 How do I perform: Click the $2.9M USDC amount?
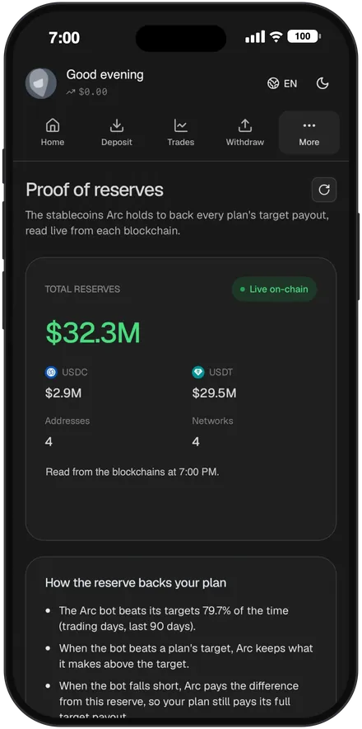coord(63,393)
